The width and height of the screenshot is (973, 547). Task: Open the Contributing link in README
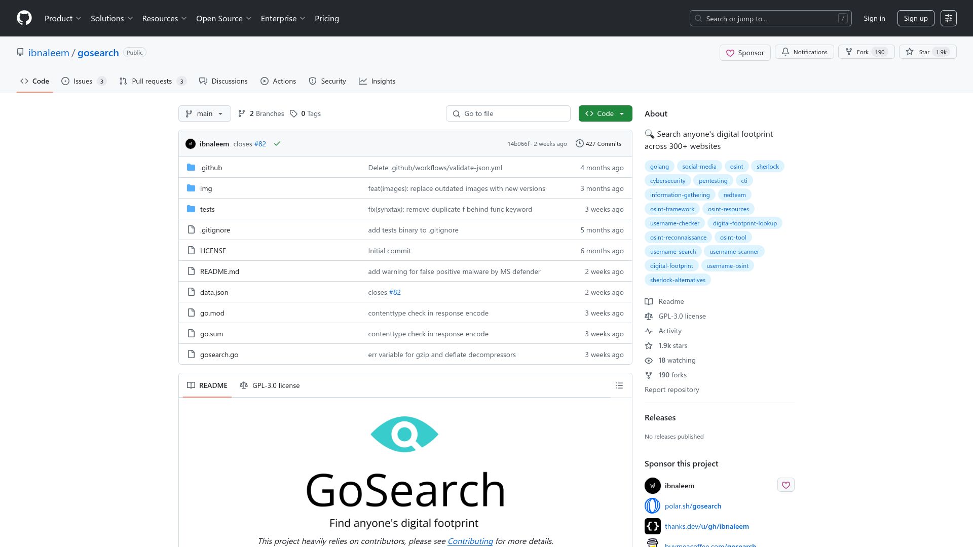470,541
